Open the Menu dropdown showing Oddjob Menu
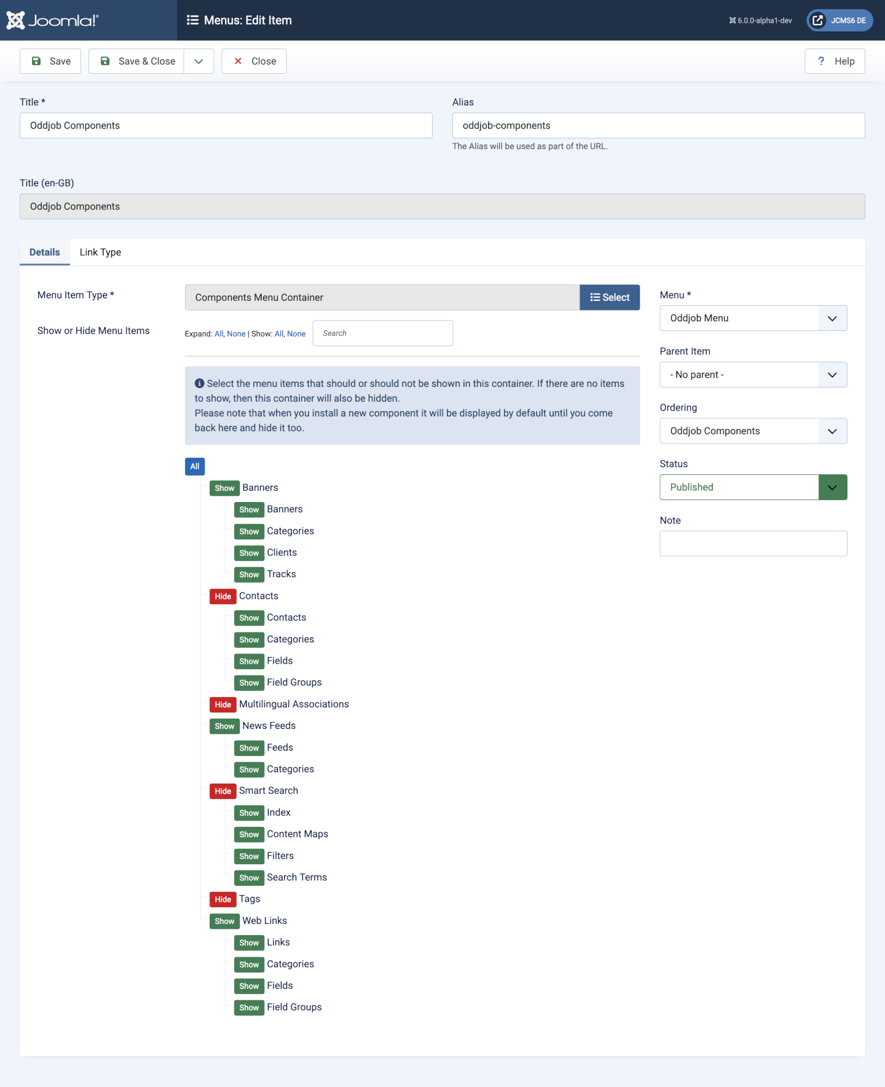 (x=753, y=318)
